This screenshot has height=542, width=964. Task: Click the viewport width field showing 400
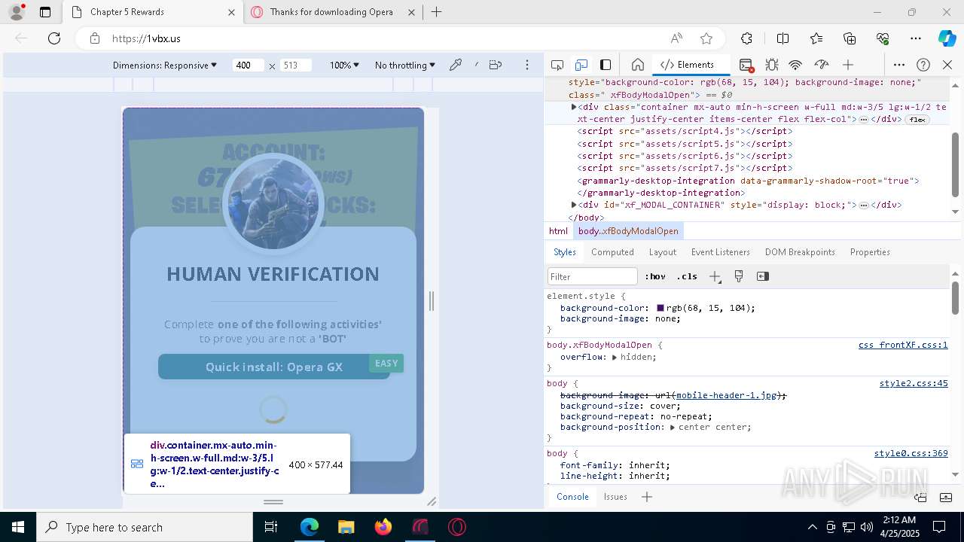click(x=247, y=65)
